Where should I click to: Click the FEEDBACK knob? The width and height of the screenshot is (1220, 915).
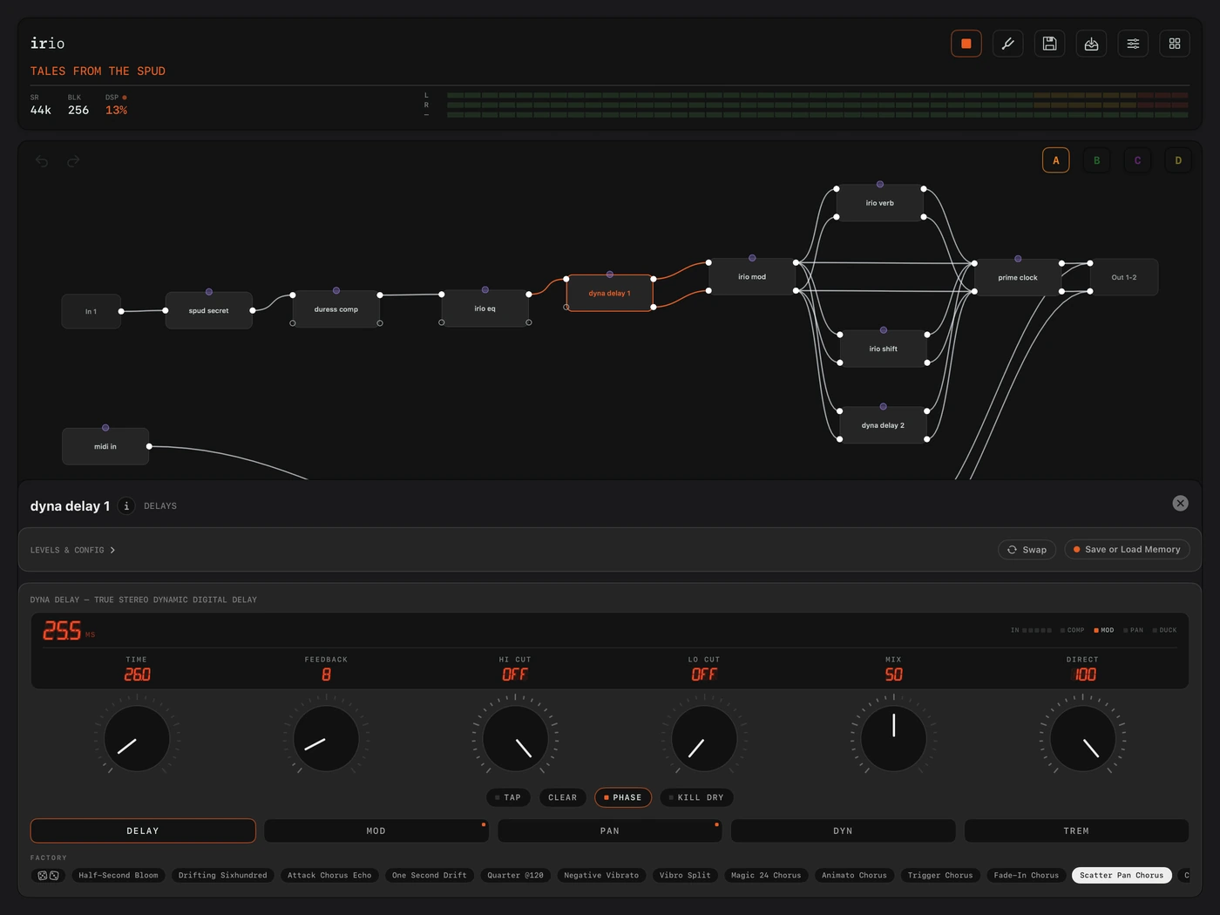(x=326, y=738)
